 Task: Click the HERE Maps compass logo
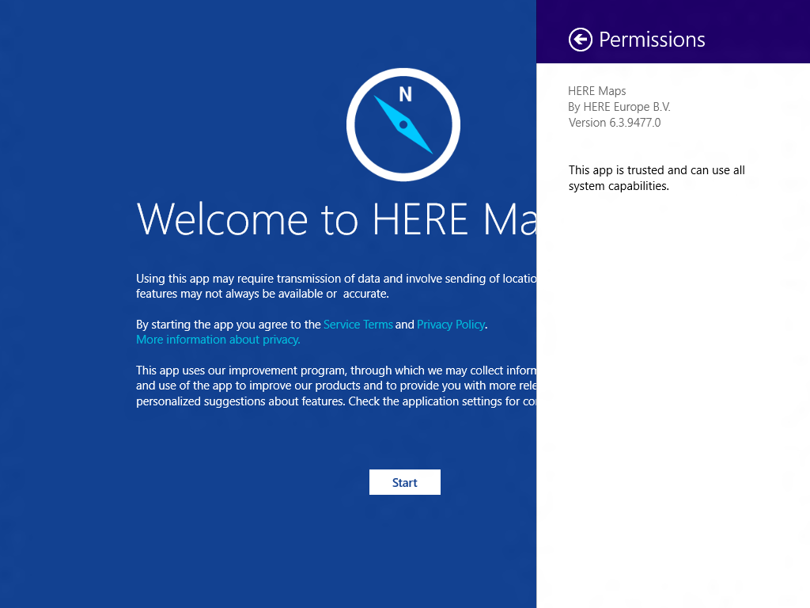pos(403,124)
